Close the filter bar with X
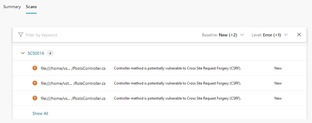Viewport: 312px width, 123px height. pos(299,35)
